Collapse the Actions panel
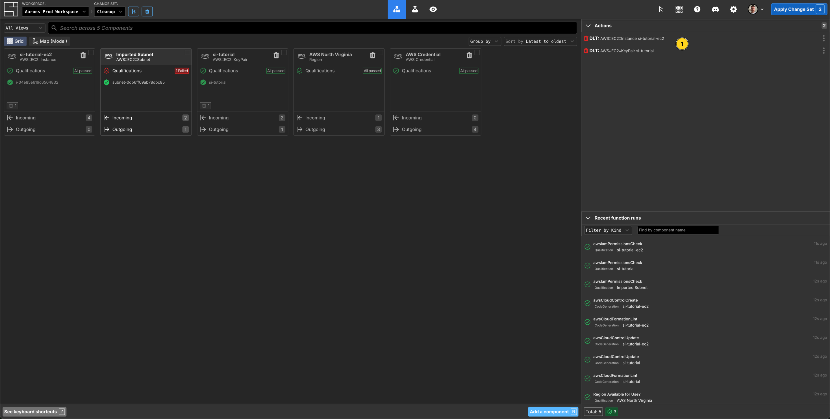Viewport: 830px width, 419px height. coord(588,26)
